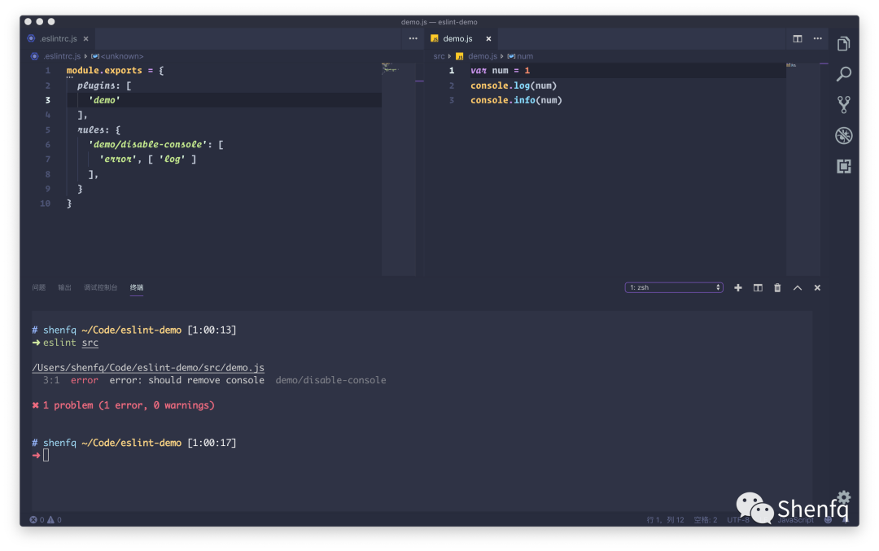Close the terminal panel
The height and width of the screenshot is (551, 879).
[817, 287]
